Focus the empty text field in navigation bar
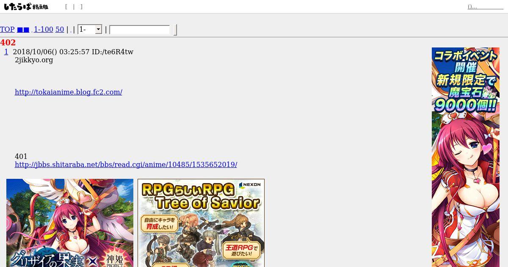This screenshot has width=508, height=267. 140,30
